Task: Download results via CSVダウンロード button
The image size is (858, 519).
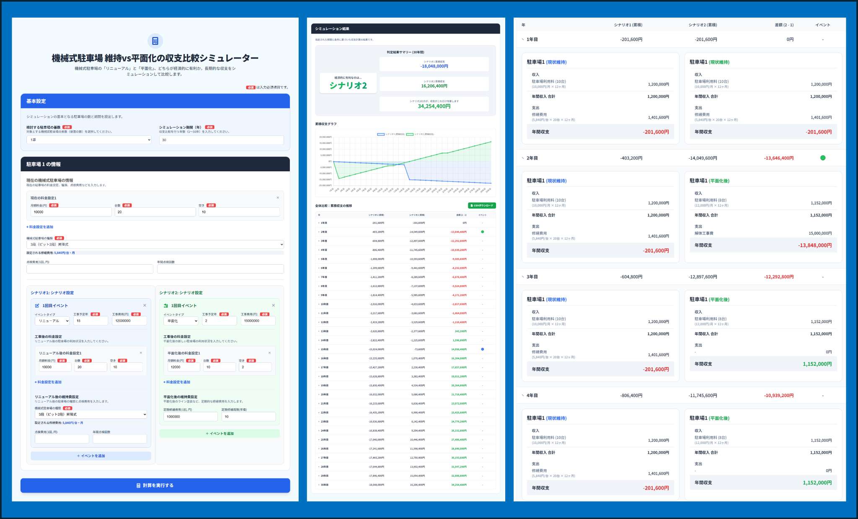Action: pyautogui.click(x=482, y=206)
